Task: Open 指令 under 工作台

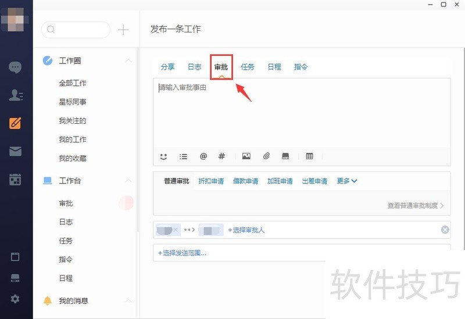Action: (66, 259)
